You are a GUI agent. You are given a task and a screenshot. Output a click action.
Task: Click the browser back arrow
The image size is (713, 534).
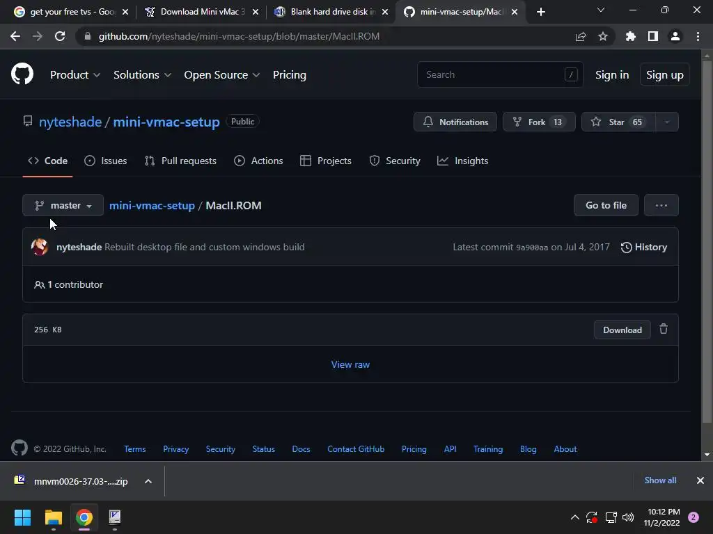(x=15, y=36)
